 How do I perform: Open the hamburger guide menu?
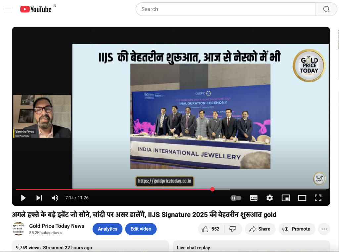coord(8,9)
